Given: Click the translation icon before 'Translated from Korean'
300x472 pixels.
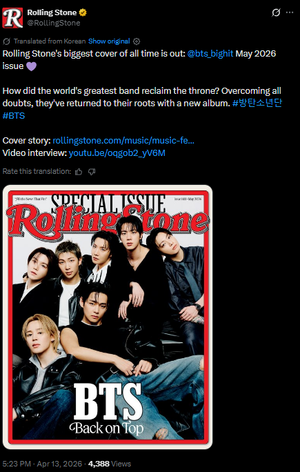Looking at the screenshot, I should tap(7, 41).
